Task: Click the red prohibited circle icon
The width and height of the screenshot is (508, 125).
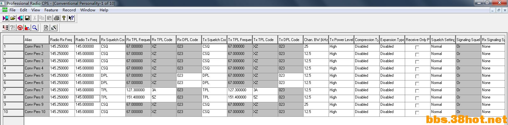Action: point(20,28)
